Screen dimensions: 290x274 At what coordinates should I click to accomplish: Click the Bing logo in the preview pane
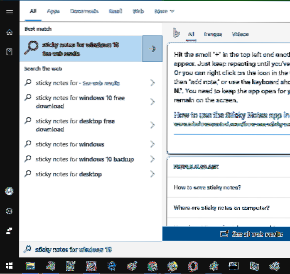176,34
